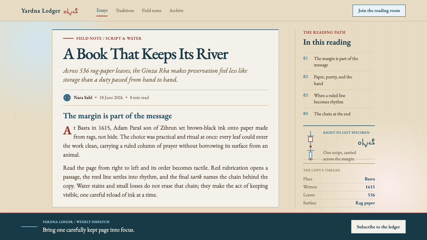The image size is (427, 240).
Task: Navigate to 'The chain at the end'
Action: pyautogui.click(x=339, y=114)
